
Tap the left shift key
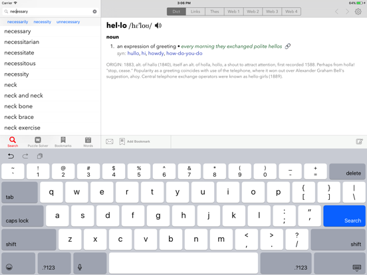[29, 239]
